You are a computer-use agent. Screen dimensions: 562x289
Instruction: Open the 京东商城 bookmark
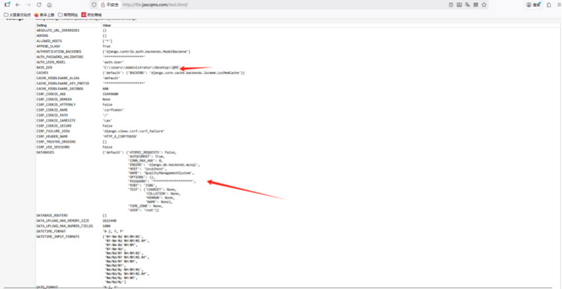(x=94, y=14)
